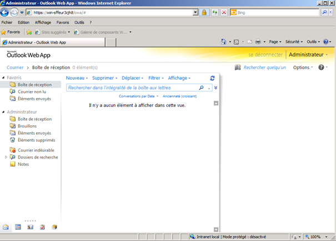Image resolution: width=336 pixels, height=241 pixels.
Task: Expand the Dossiers de recherche folder
Action: point(6,157)
